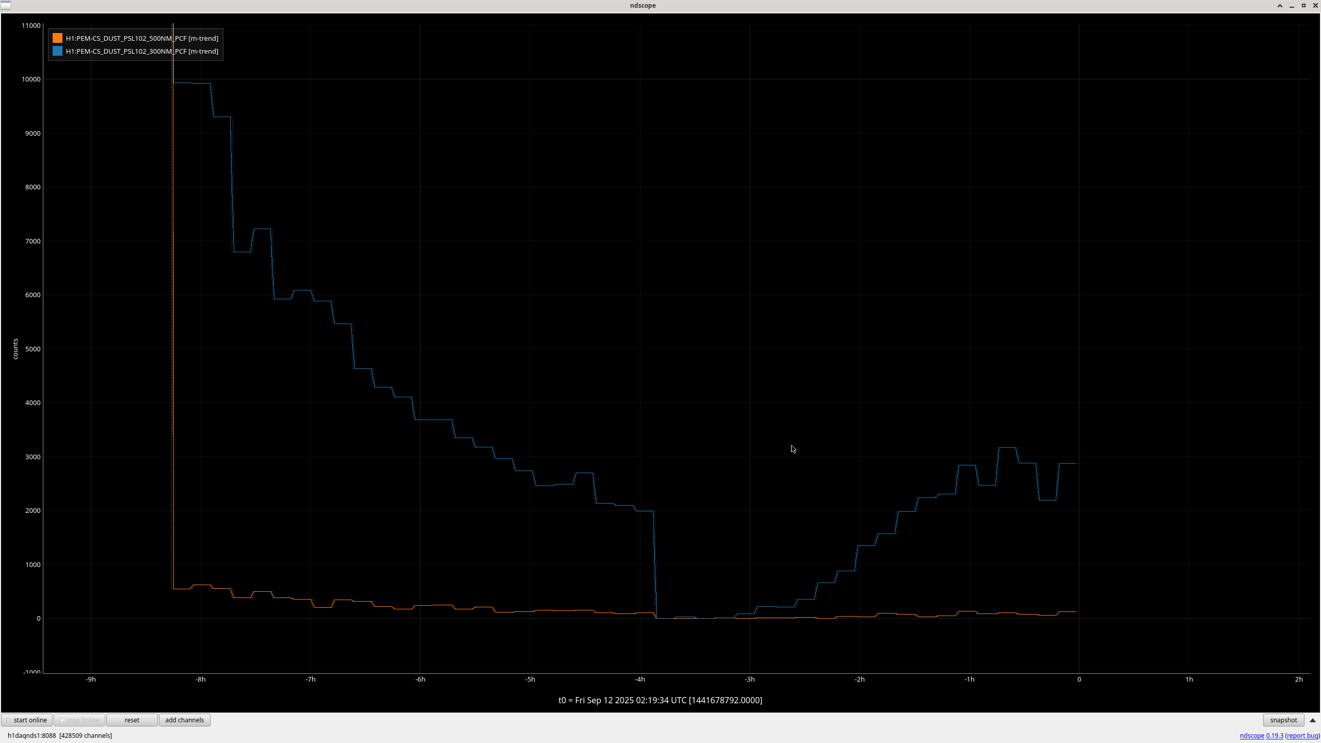Viewport: 1321px width, 743px height.
Task: Open the add channels dialog
Action: [x=184, y=720]
